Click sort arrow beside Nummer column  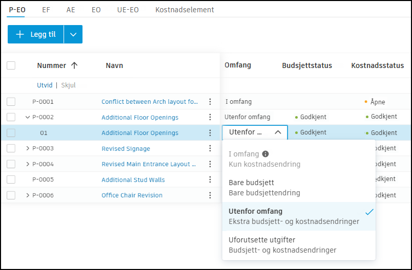coord(74,65)
